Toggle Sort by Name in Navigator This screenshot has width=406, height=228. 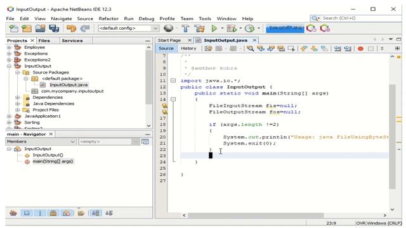(96, 213)
